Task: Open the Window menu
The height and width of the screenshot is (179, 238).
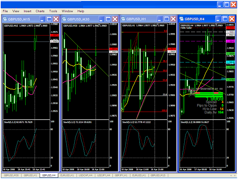Action: click(67, 11)
